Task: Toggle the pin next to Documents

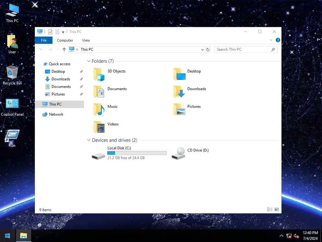Action: point(81,87)
